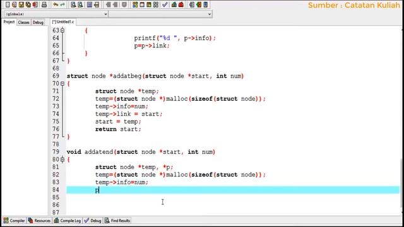Screen dimensions: 404x227
Task: Click 'p=p->link;' on line 65
Action: [151, 46]
